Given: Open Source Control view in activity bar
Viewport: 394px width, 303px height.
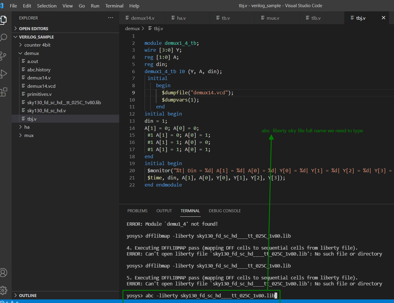Looking at the screenshot, I should coord(3,56).
